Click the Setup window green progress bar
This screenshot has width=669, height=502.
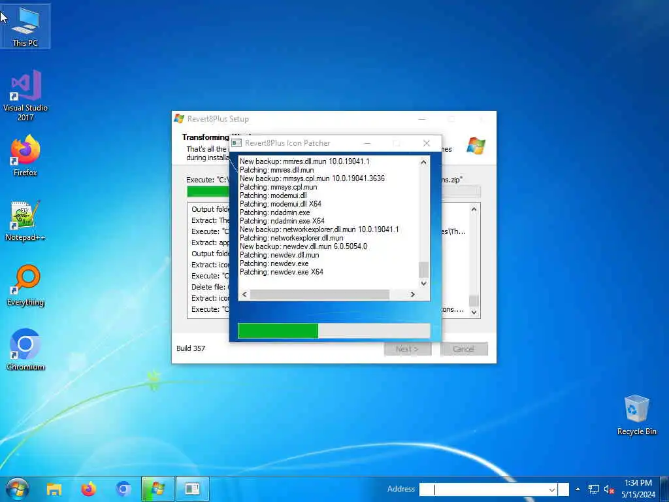coord(208,192)
